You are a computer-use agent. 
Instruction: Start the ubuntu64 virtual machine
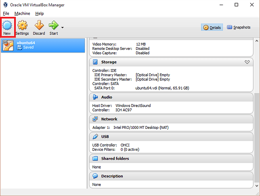pos(54,27)
